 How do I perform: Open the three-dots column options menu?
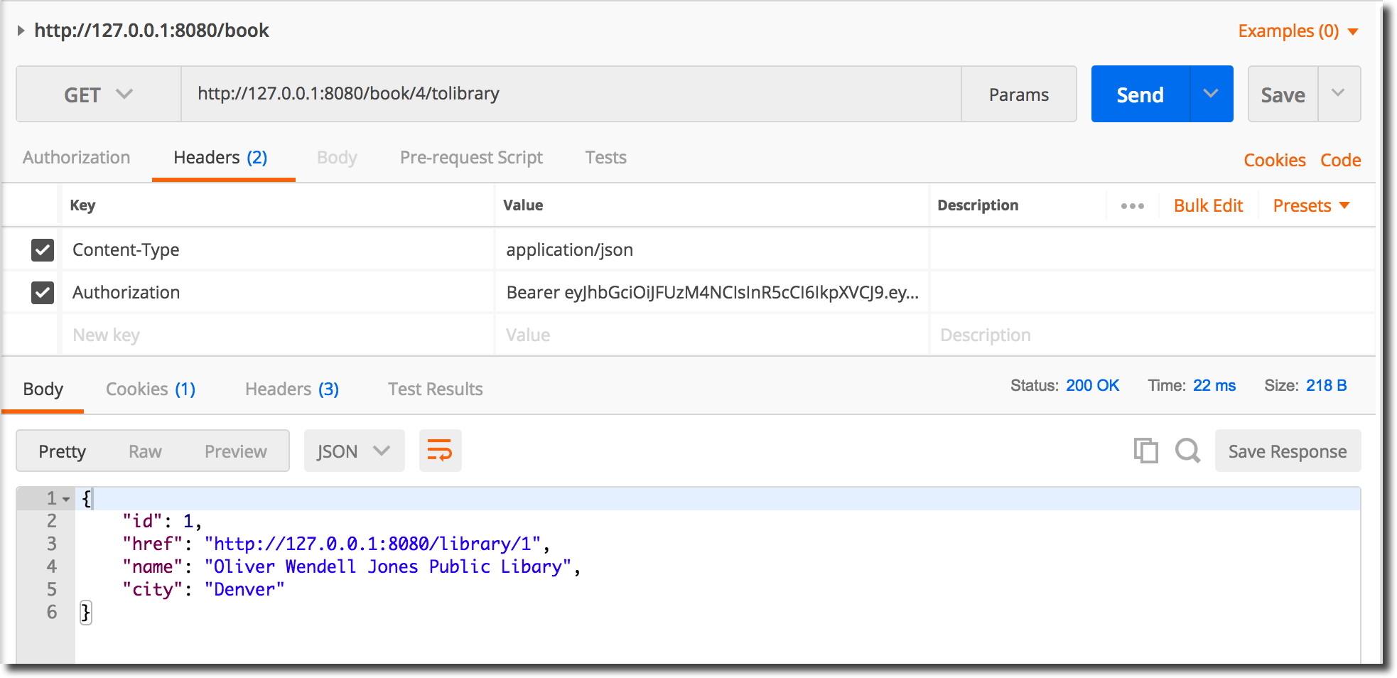1133,206
